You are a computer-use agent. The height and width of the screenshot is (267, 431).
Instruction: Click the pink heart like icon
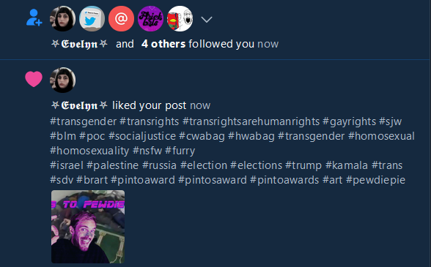[34, 79]
